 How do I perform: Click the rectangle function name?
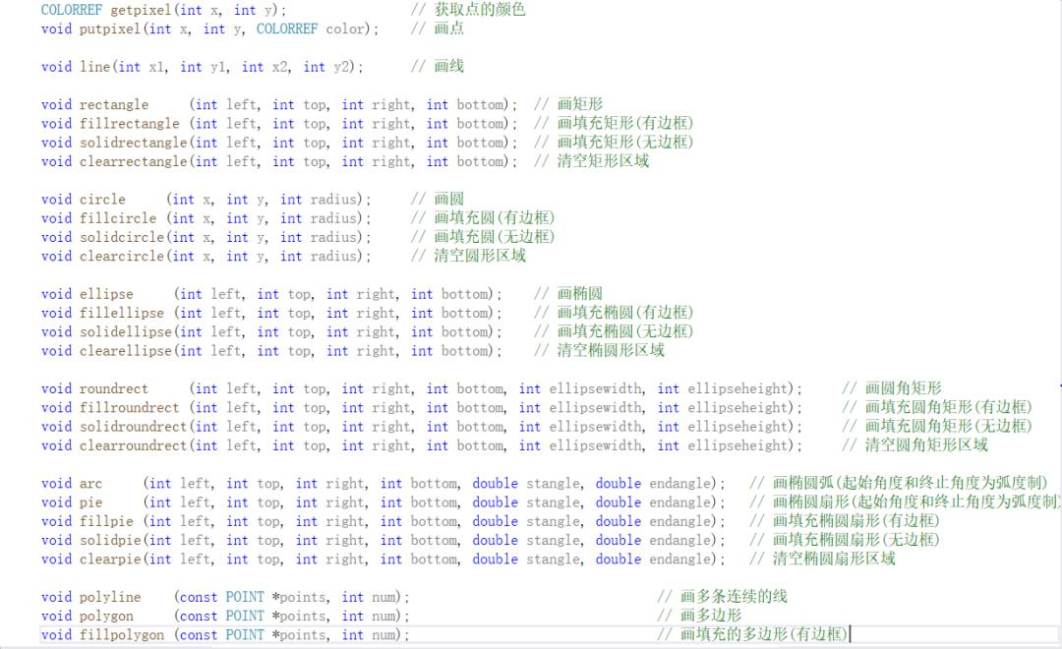click(x=114, y=105)
